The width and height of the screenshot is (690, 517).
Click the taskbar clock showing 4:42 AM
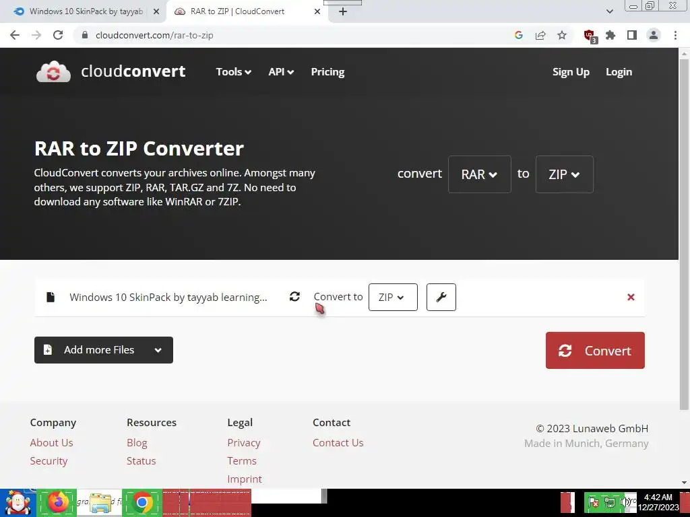click(x=658, y=502)
